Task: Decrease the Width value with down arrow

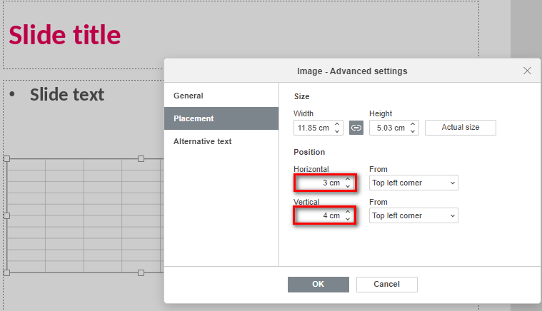Action: [337, 131]
